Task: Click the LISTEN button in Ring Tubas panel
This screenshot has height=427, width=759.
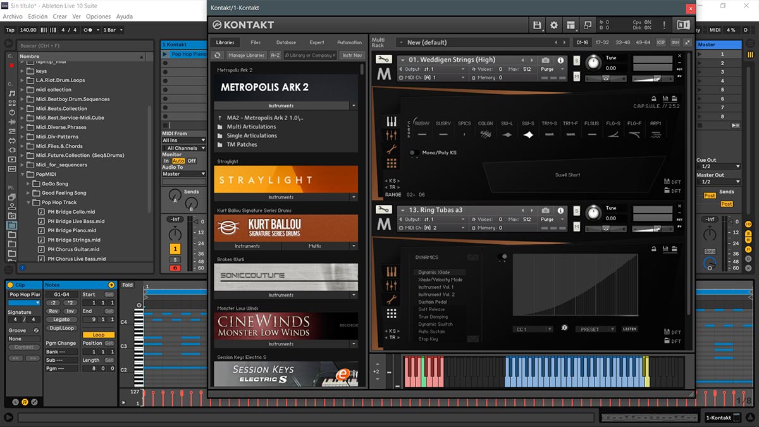Action: click(629, 329)
